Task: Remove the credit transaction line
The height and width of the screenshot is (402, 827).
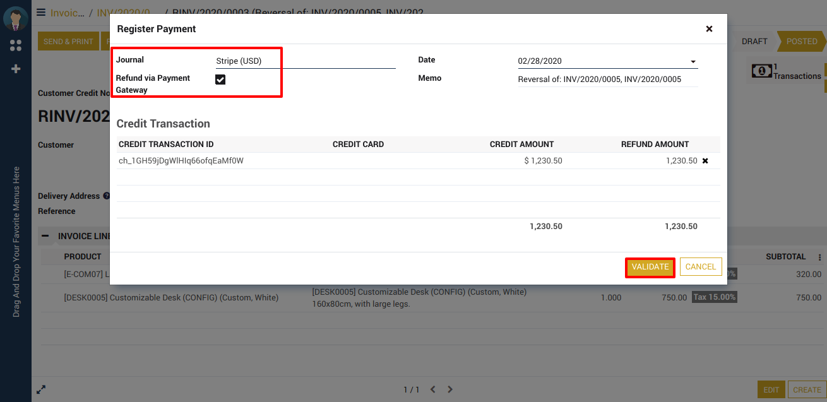Action: tap(705, 161)
